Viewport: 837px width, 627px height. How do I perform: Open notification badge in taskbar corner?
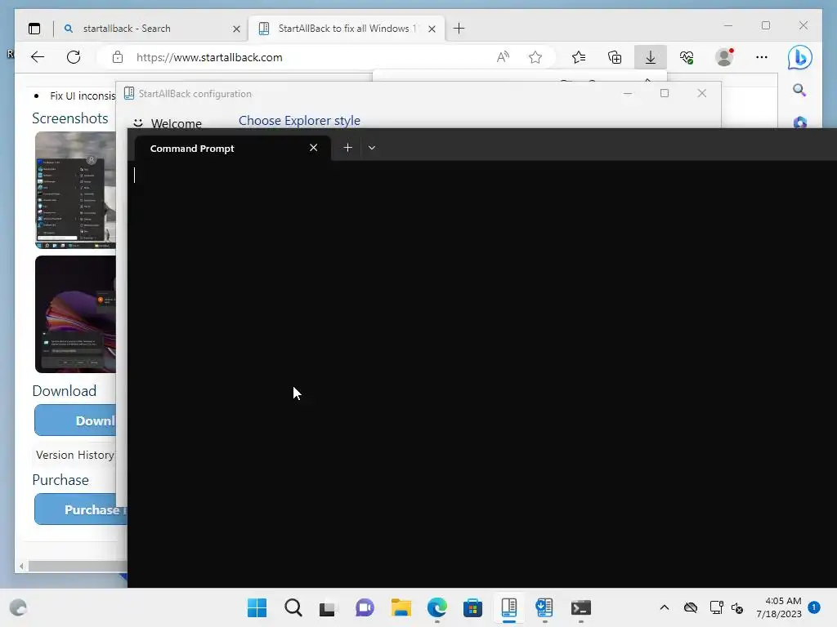[814, 607]
